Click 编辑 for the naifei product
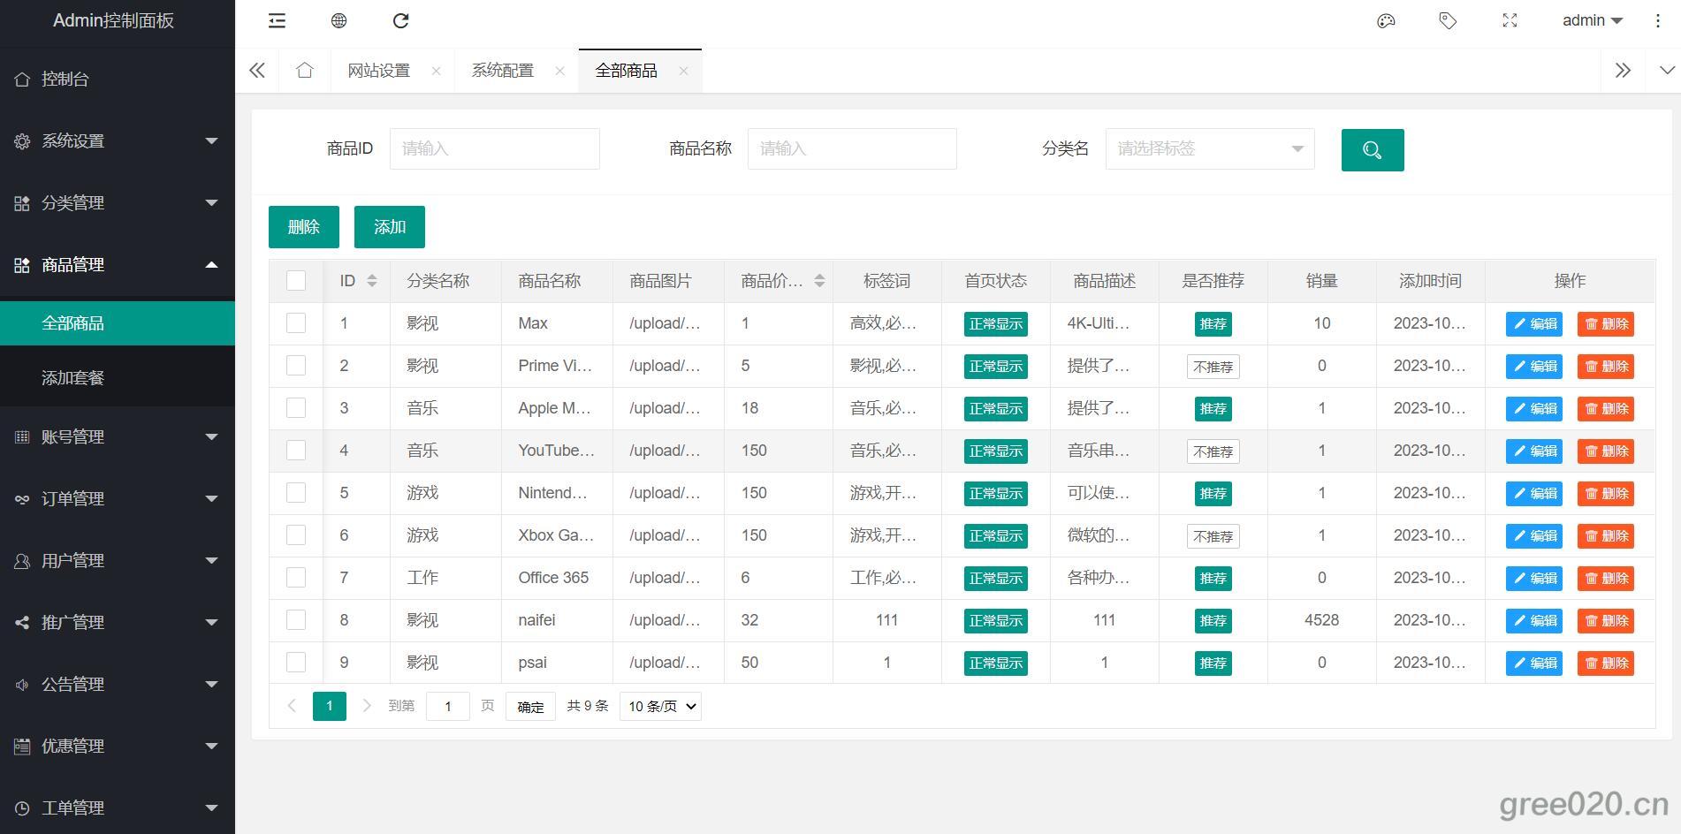 (1534, 621)
